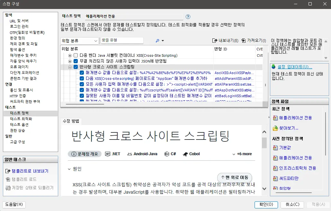Uncheck the 잘못된 사용자 이름 및 비밀번호 test
Screen dimensions: 331x211
tap(81, 96)
